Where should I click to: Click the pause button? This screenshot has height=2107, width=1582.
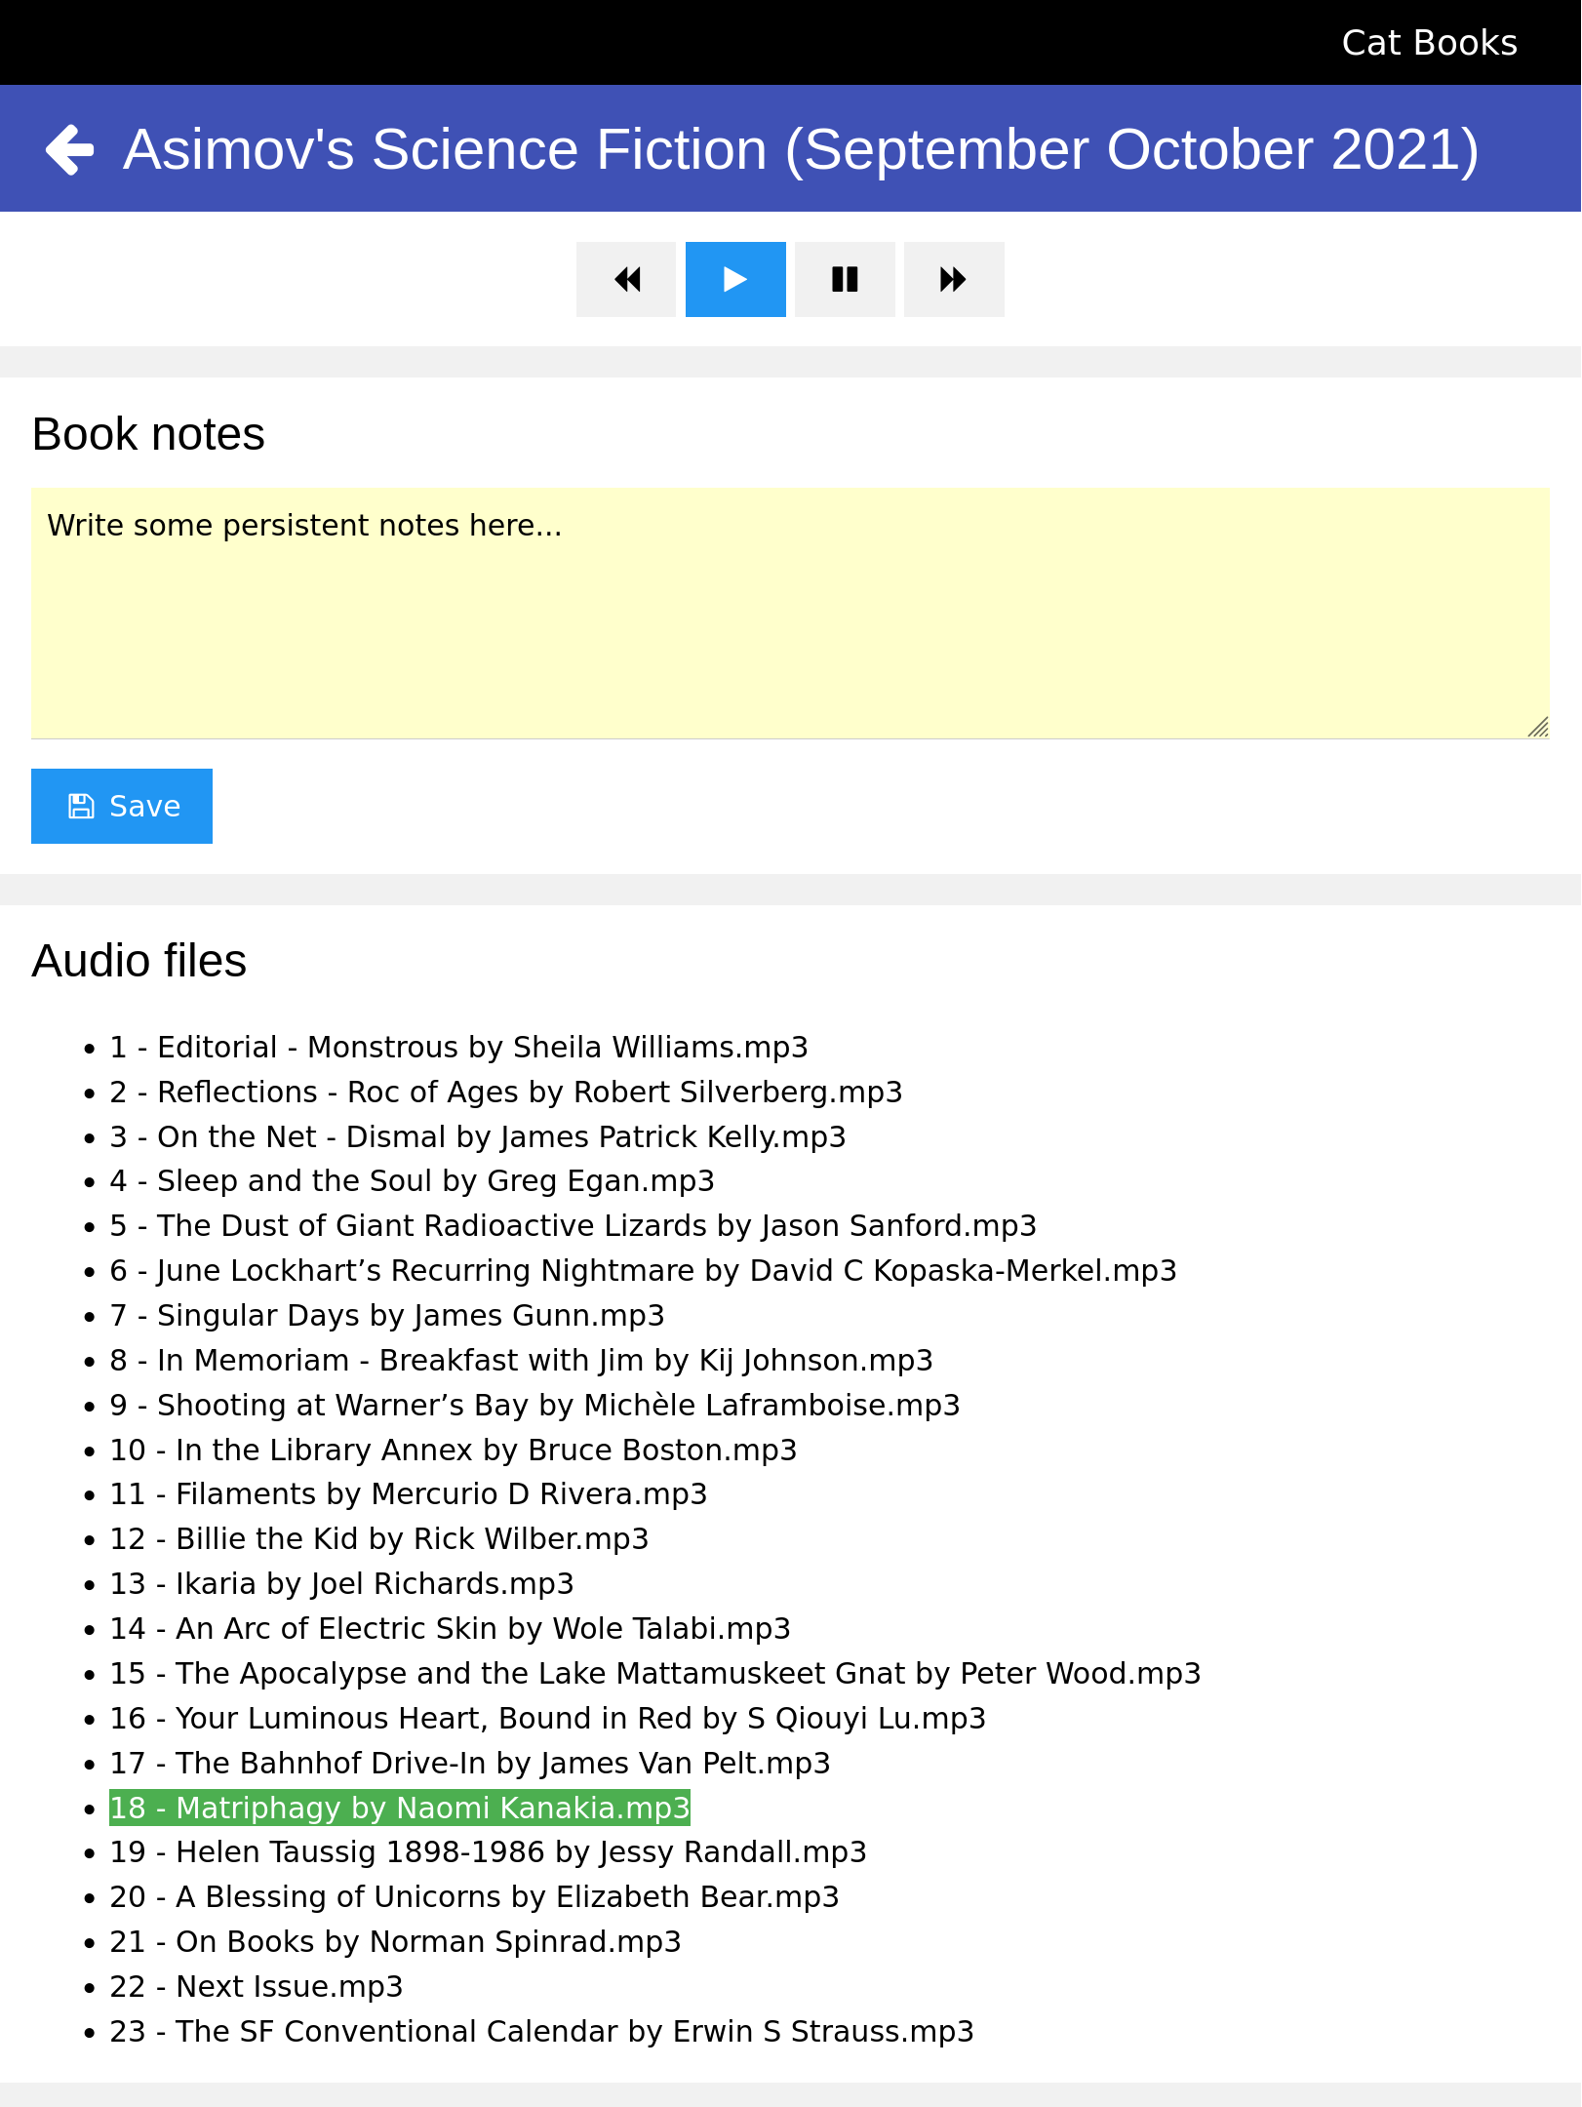pos(845,280)
